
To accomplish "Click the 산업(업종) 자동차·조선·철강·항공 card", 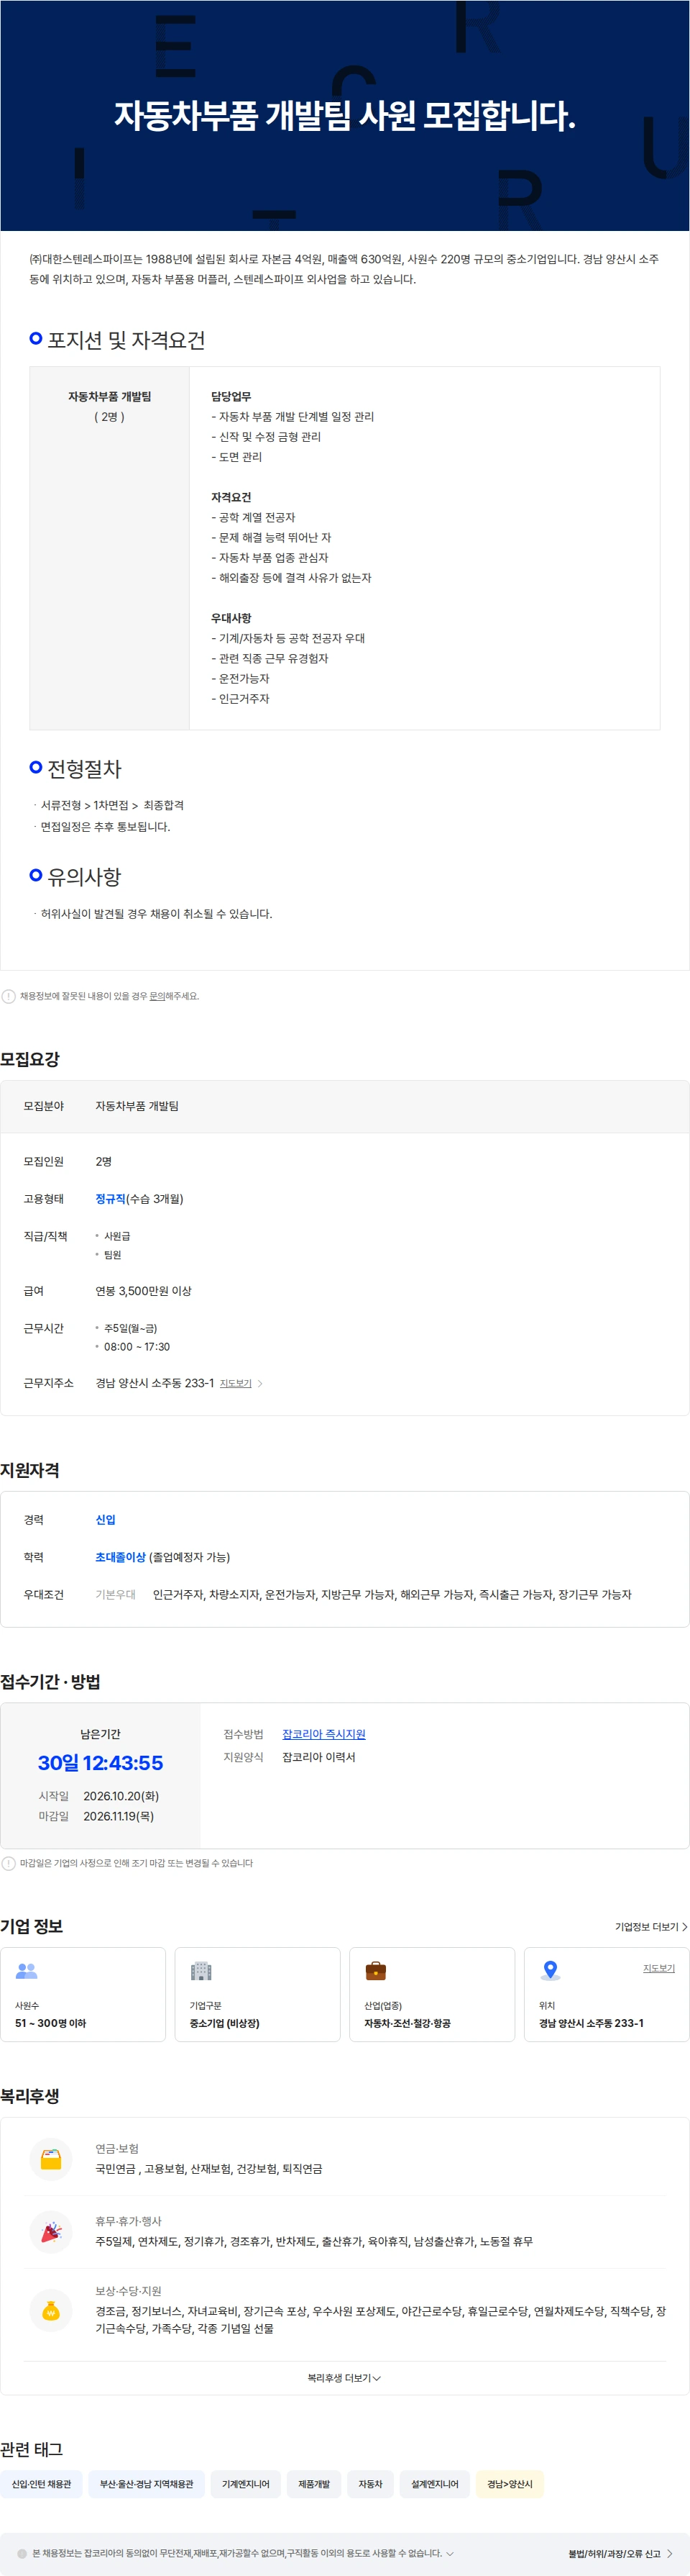I will [433, 1994].
